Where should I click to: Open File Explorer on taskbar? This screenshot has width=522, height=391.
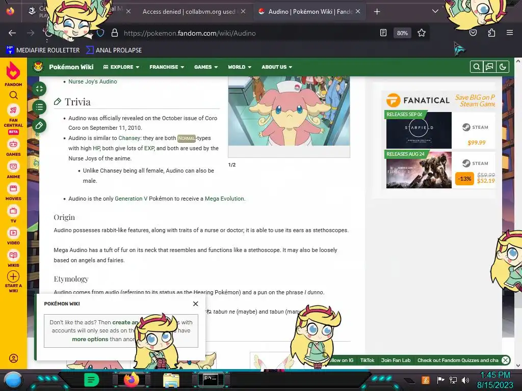coord(171,380)
